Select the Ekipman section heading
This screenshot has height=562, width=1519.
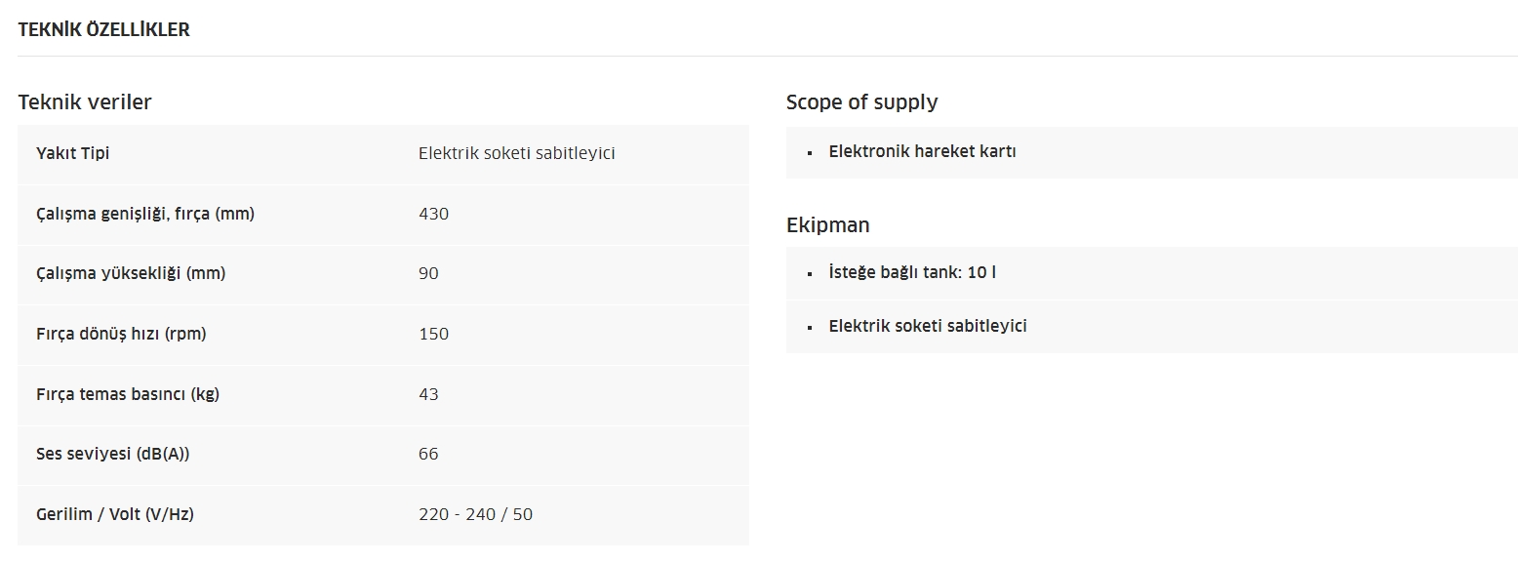(x=827, y=225)
